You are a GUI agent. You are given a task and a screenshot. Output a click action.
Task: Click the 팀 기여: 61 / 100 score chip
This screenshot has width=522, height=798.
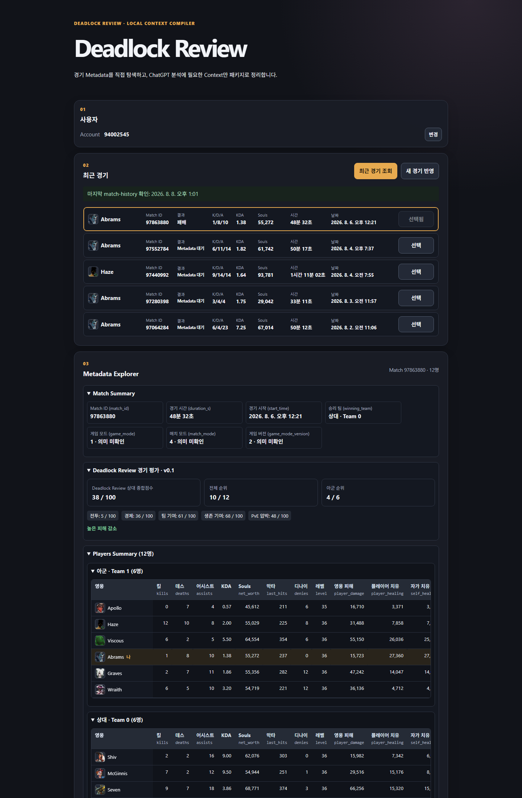click(x=178, y=516)
